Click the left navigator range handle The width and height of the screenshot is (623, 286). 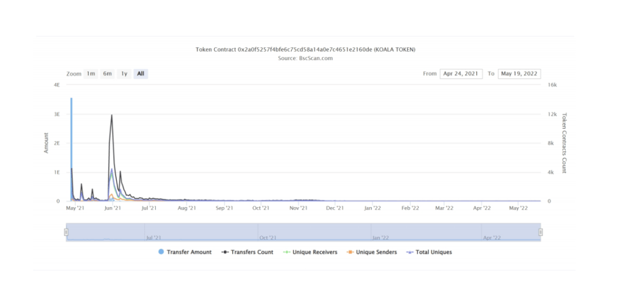[66, 232]
